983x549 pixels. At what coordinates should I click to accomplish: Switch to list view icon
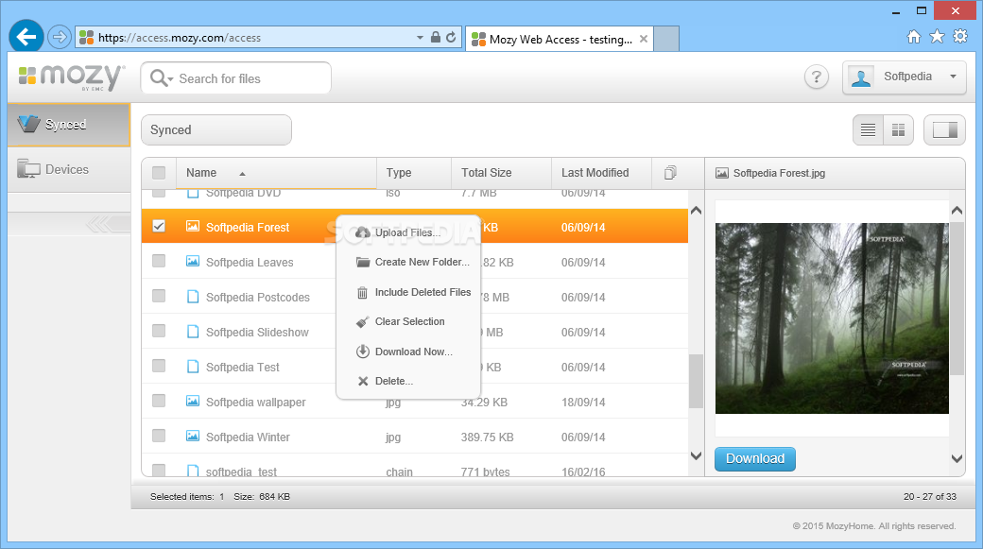pyautogui.click(x=868, y=129)
